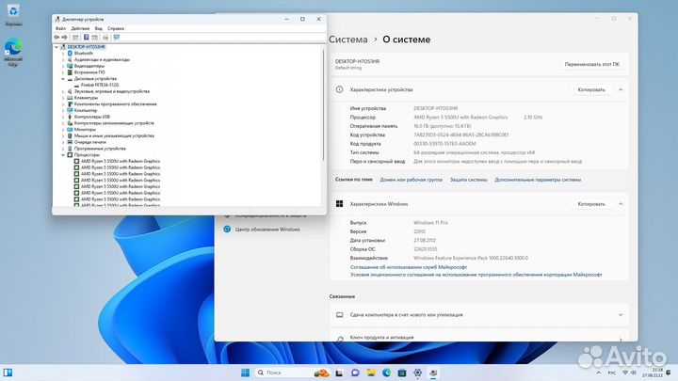The image size is (678, 381).
Task: Open the Справка menu in Device Manager
Action: coord(116,28)
